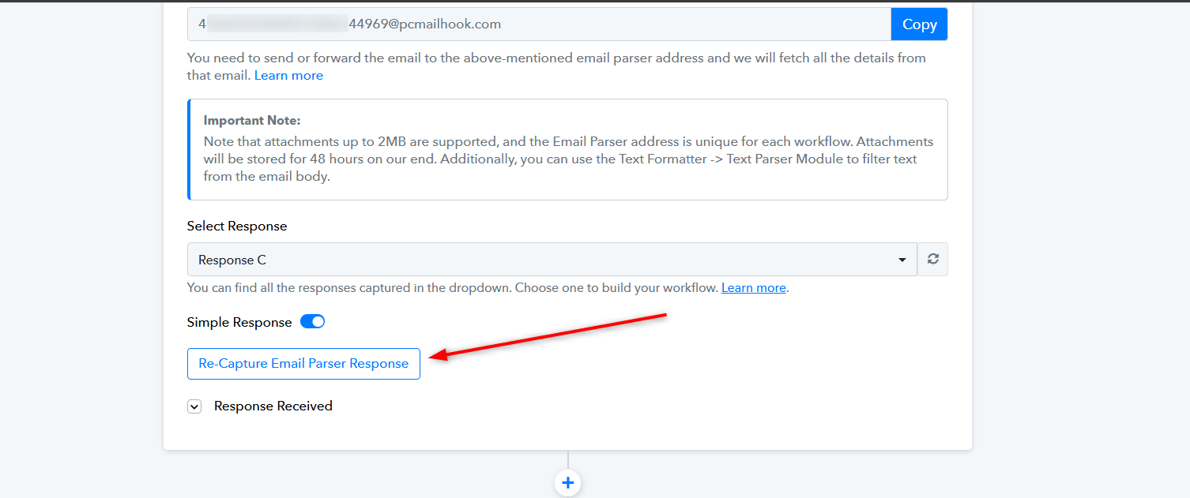Click the blue Copy button

pyautogui.click(x=919, y=24)
